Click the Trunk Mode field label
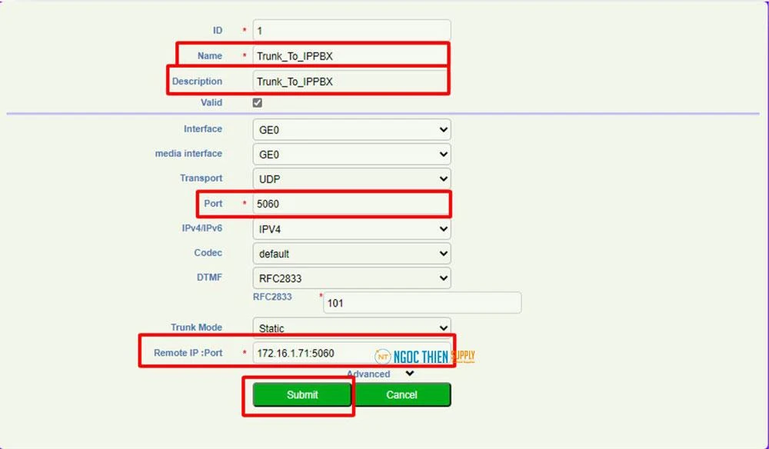Image resolution: width=769 pixels, height=449 pixels. (x=196, y=328)
